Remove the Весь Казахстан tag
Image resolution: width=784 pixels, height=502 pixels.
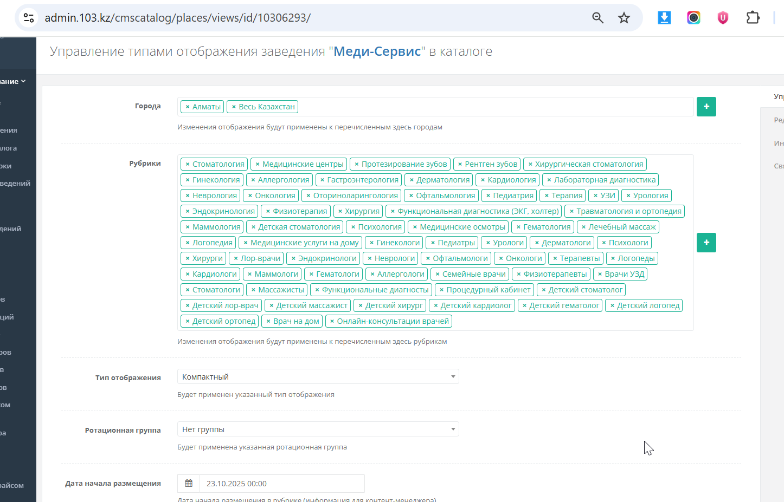point(234,107)
